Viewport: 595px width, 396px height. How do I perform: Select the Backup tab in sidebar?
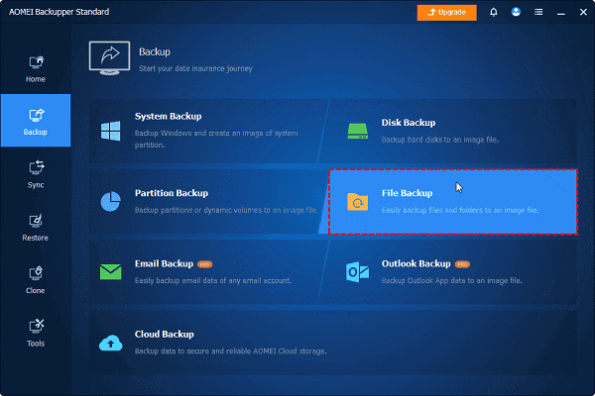[36, 121]
